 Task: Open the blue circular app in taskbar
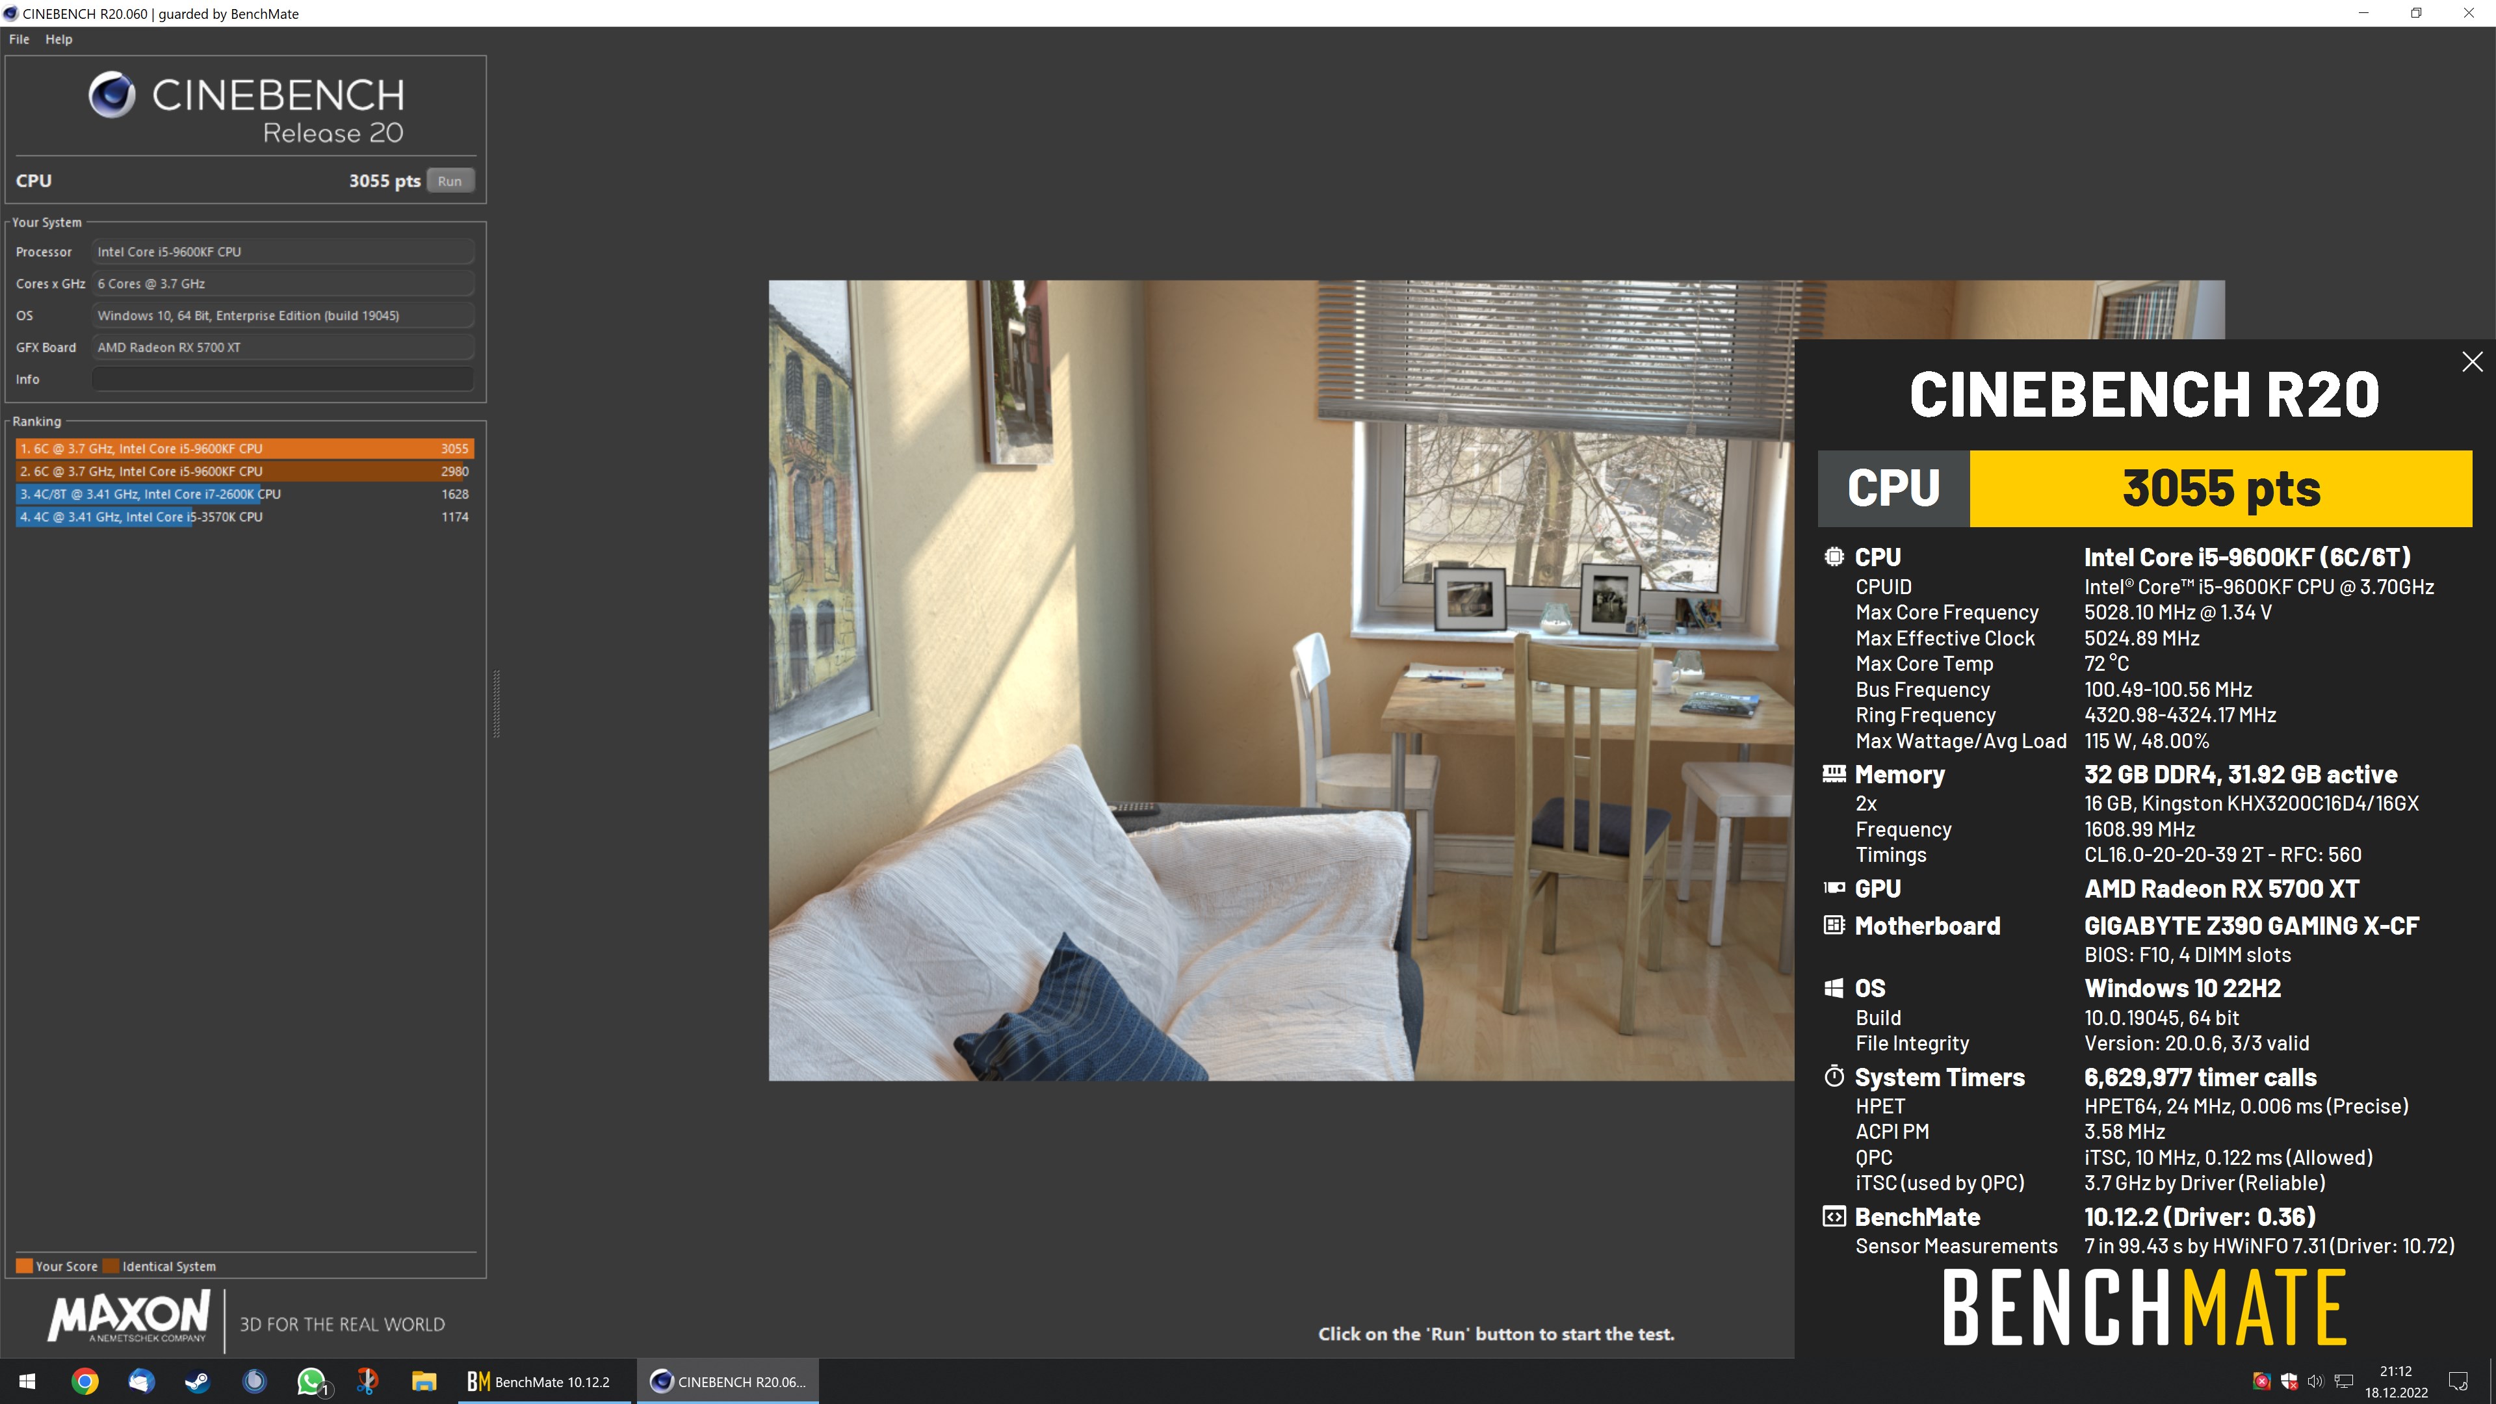254,1382
